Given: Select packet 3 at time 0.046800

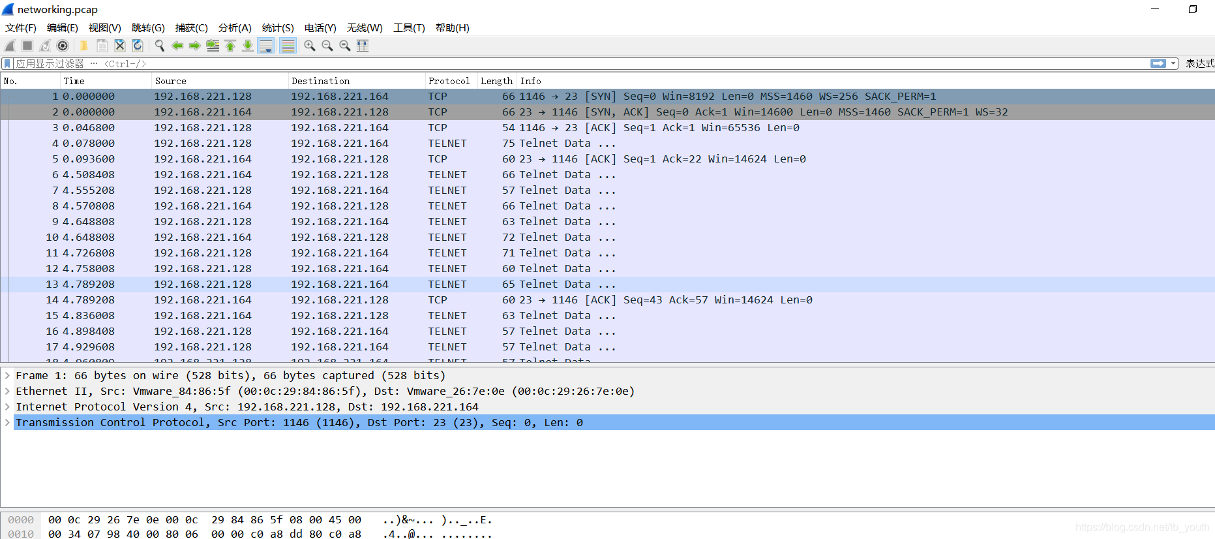Looking at the screenshot, I should point(607,127).
